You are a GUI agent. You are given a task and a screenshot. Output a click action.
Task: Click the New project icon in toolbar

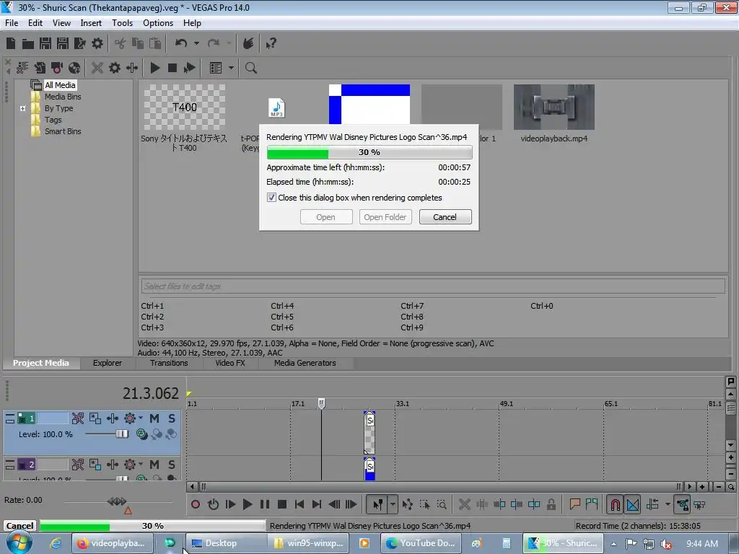(x=11, y=44)
